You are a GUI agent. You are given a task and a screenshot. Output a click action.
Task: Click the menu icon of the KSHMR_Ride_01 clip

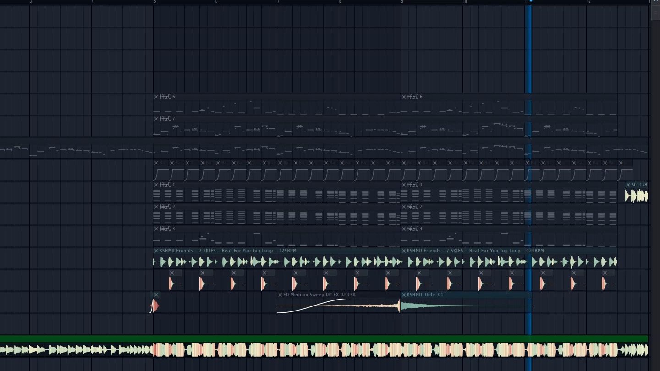click(x=404, y=295)
